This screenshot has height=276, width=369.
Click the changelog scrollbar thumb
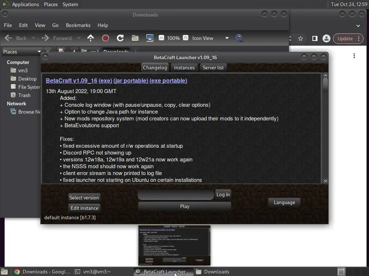(x=325, y=85)
